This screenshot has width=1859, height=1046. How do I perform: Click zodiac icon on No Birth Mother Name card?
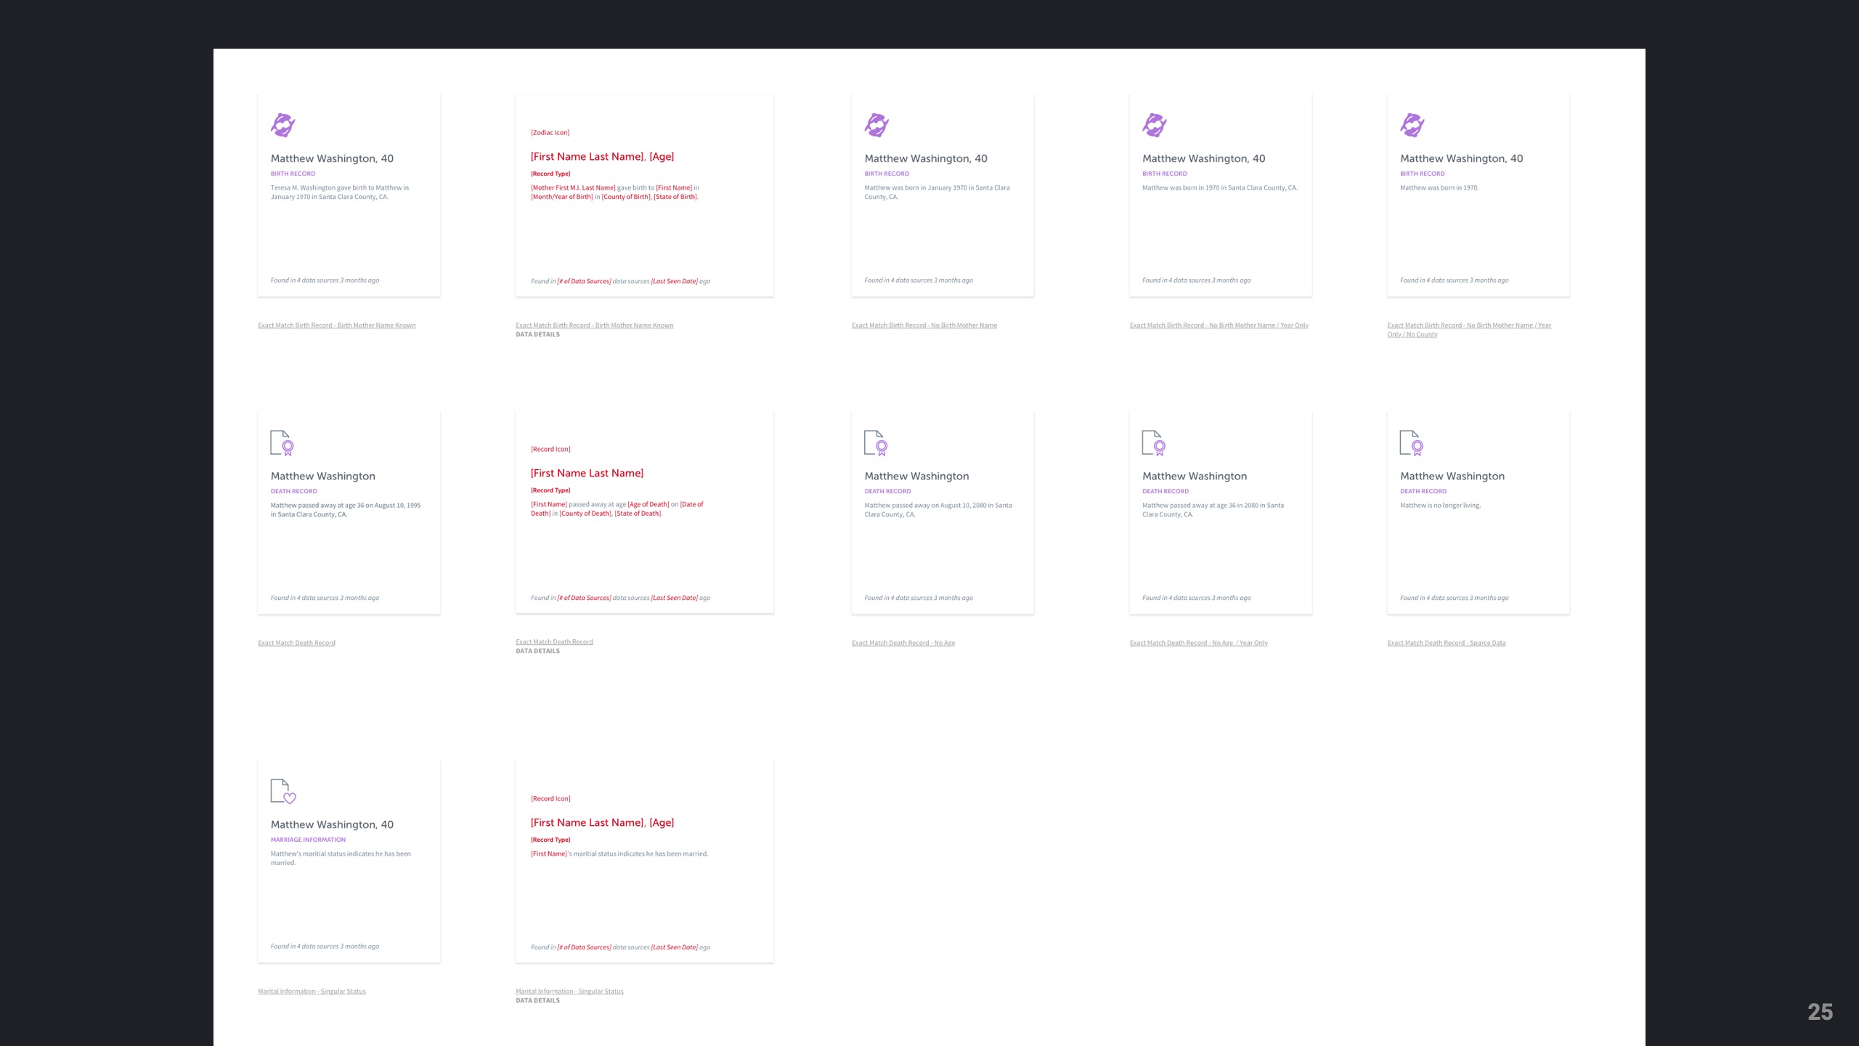(876, 125)
